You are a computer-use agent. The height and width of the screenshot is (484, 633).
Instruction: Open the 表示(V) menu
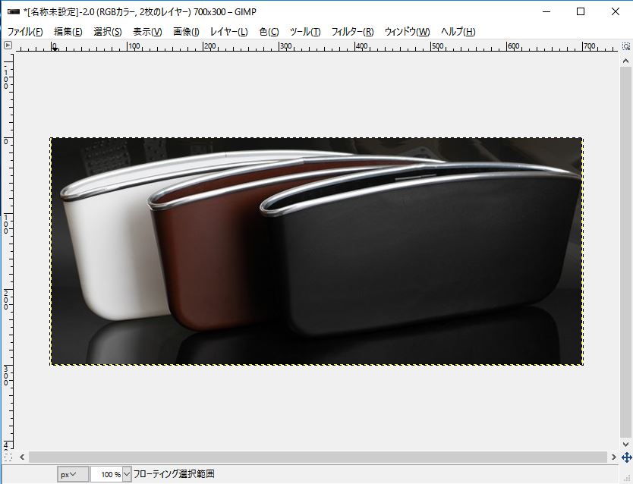(147, 31)
